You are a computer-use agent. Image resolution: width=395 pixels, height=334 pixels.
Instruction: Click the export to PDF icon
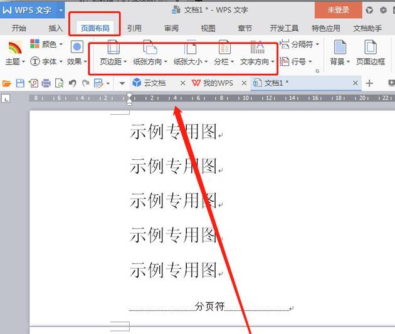(x=33, y=83)
